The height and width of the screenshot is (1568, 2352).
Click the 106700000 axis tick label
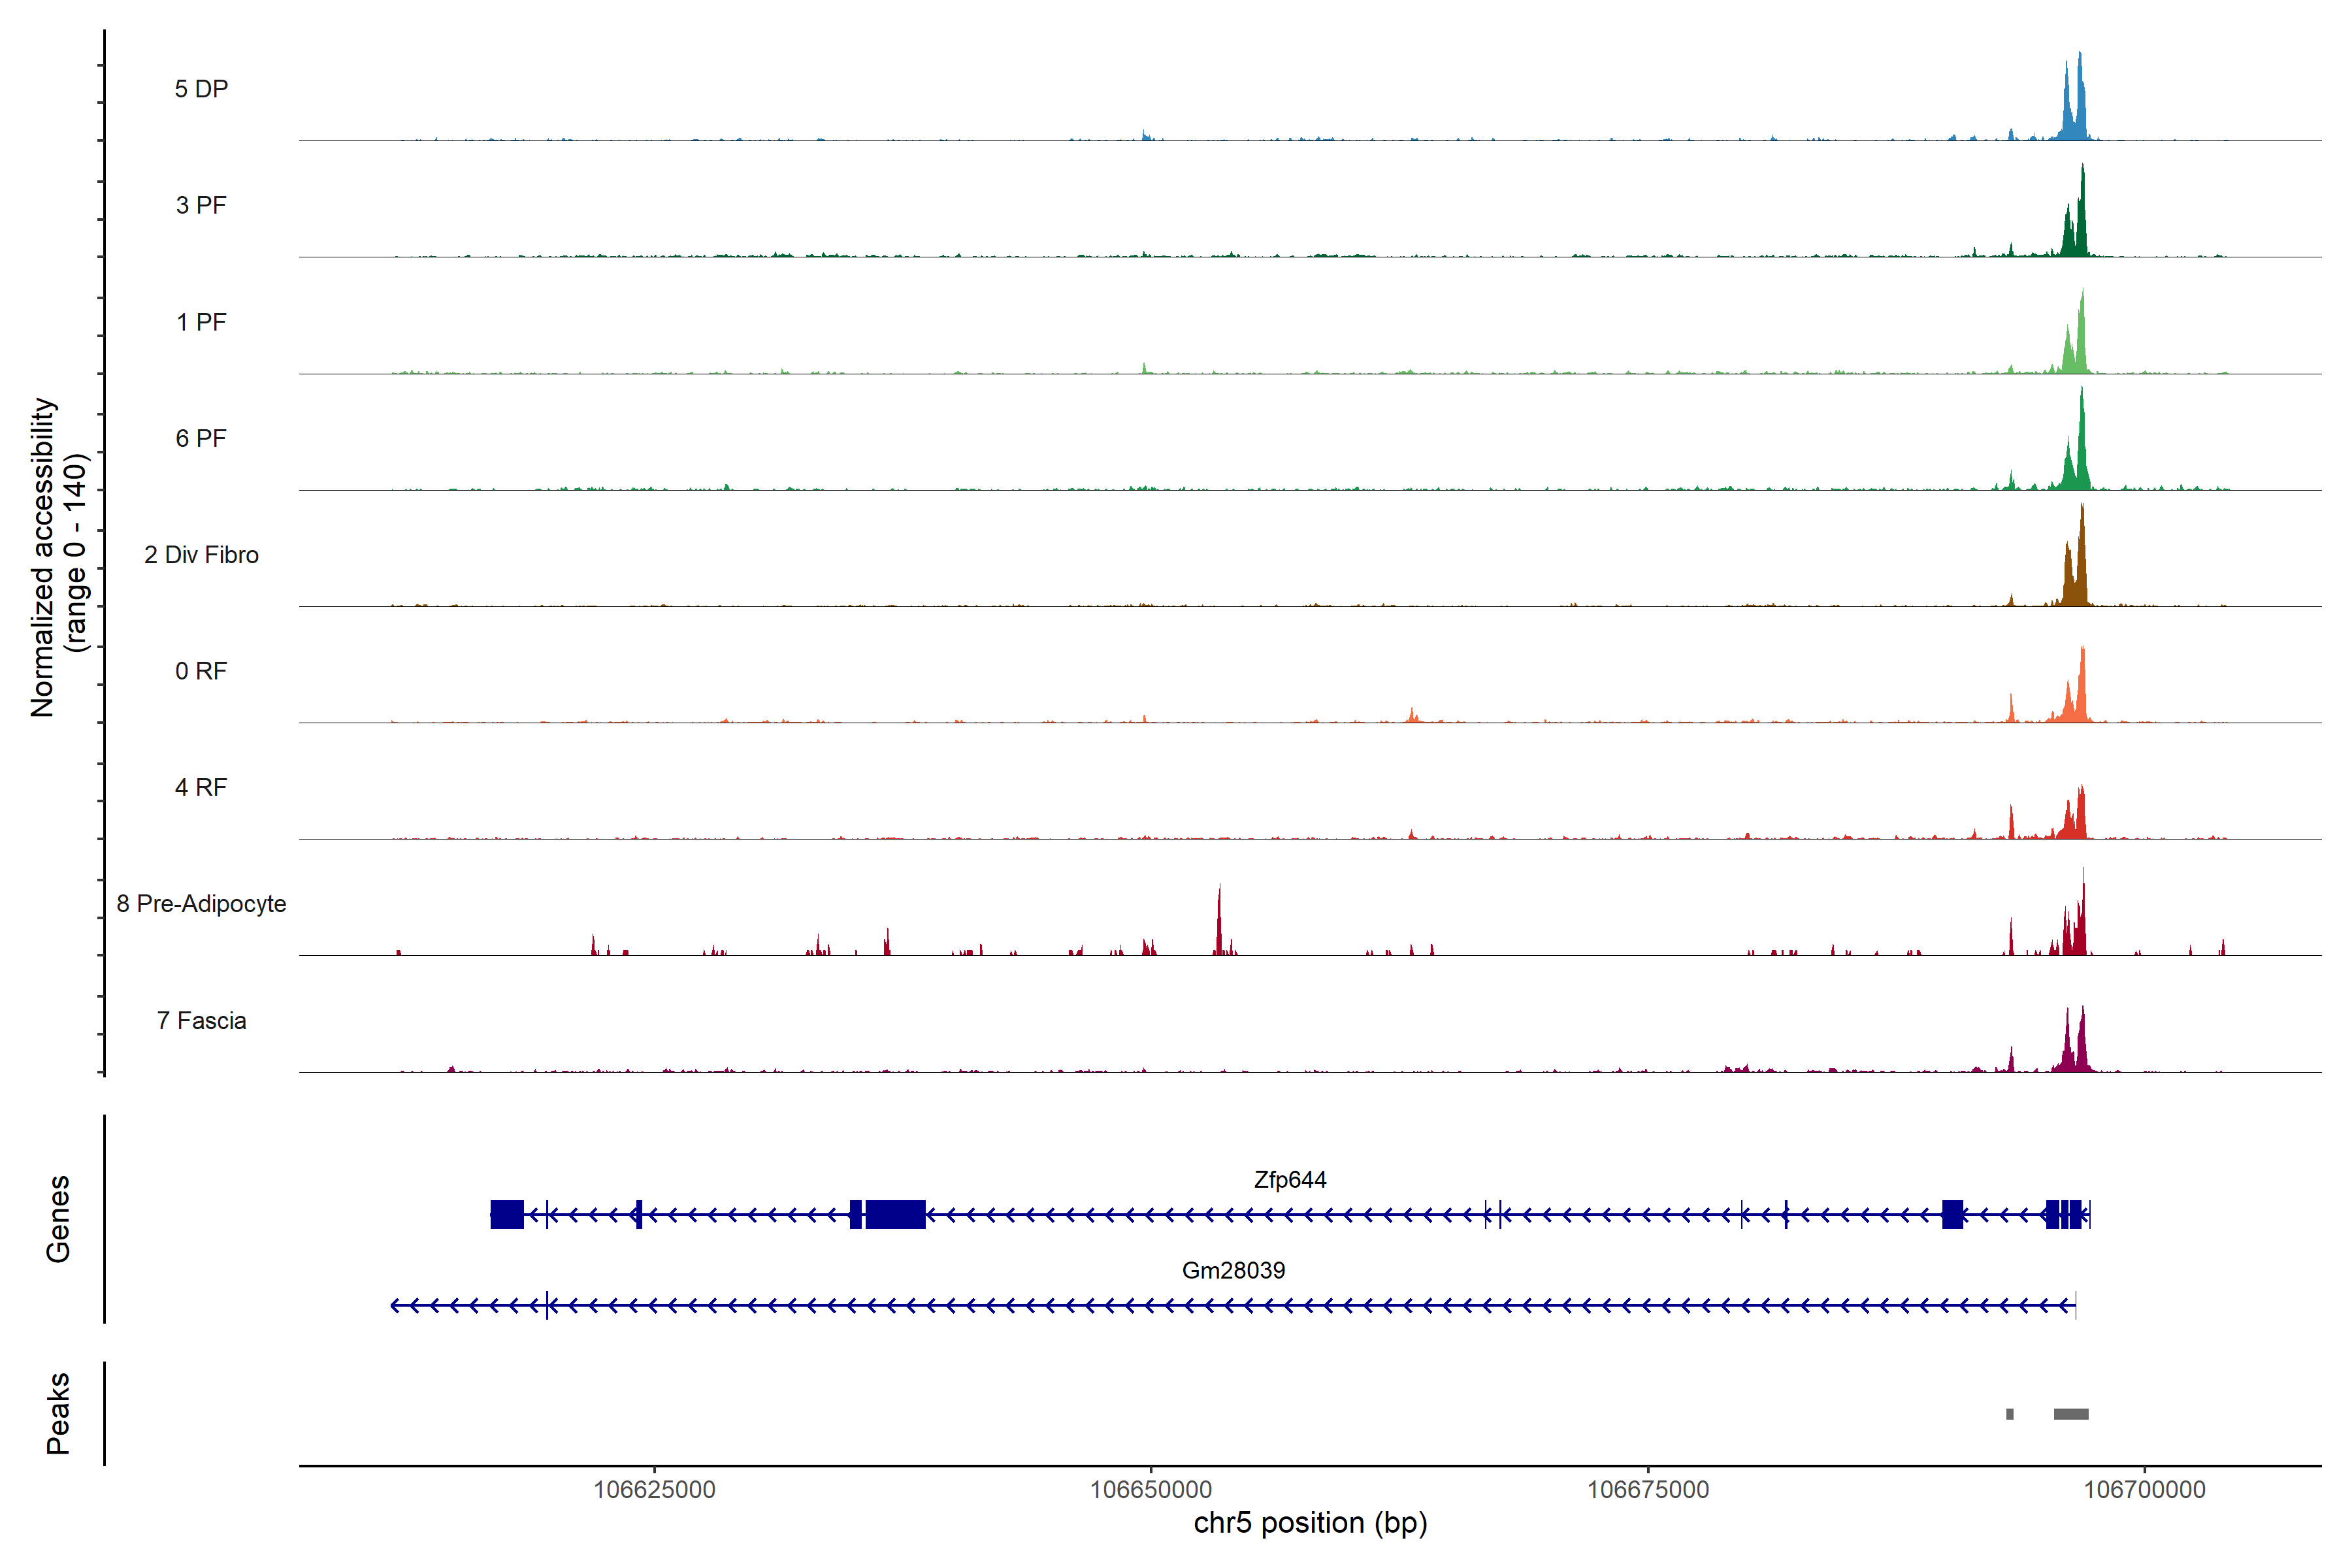2144,1489
